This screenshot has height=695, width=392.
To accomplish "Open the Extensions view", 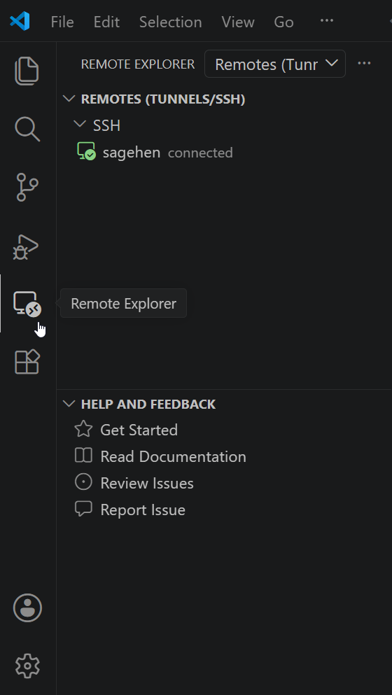I will pyautogui.click(x=27, y=362).
